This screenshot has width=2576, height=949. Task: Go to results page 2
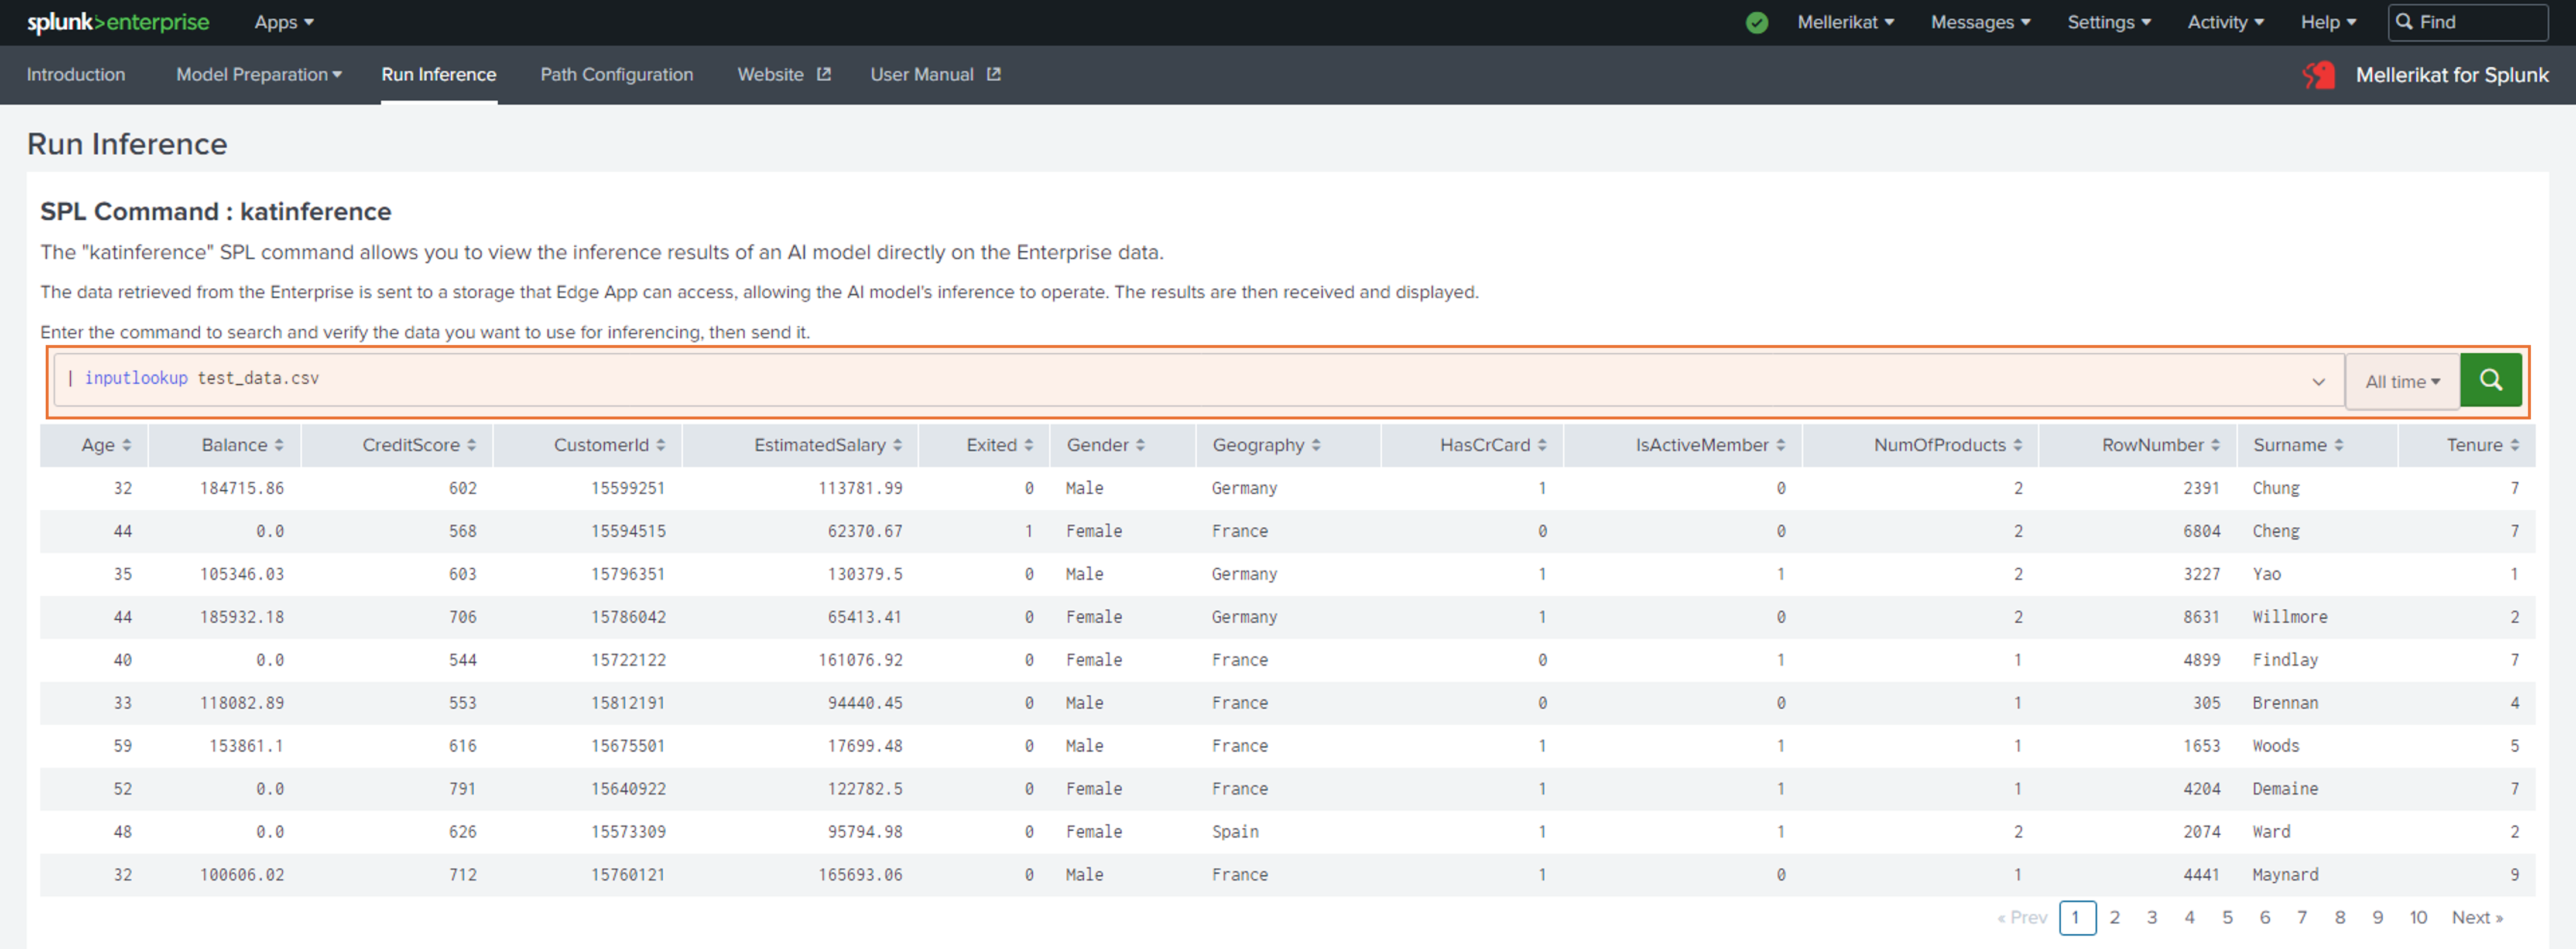pos(2114,917)
